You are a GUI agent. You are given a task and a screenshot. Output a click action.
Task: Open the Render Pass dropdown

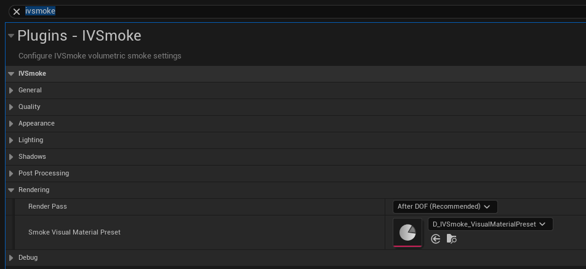click(444, 206)
